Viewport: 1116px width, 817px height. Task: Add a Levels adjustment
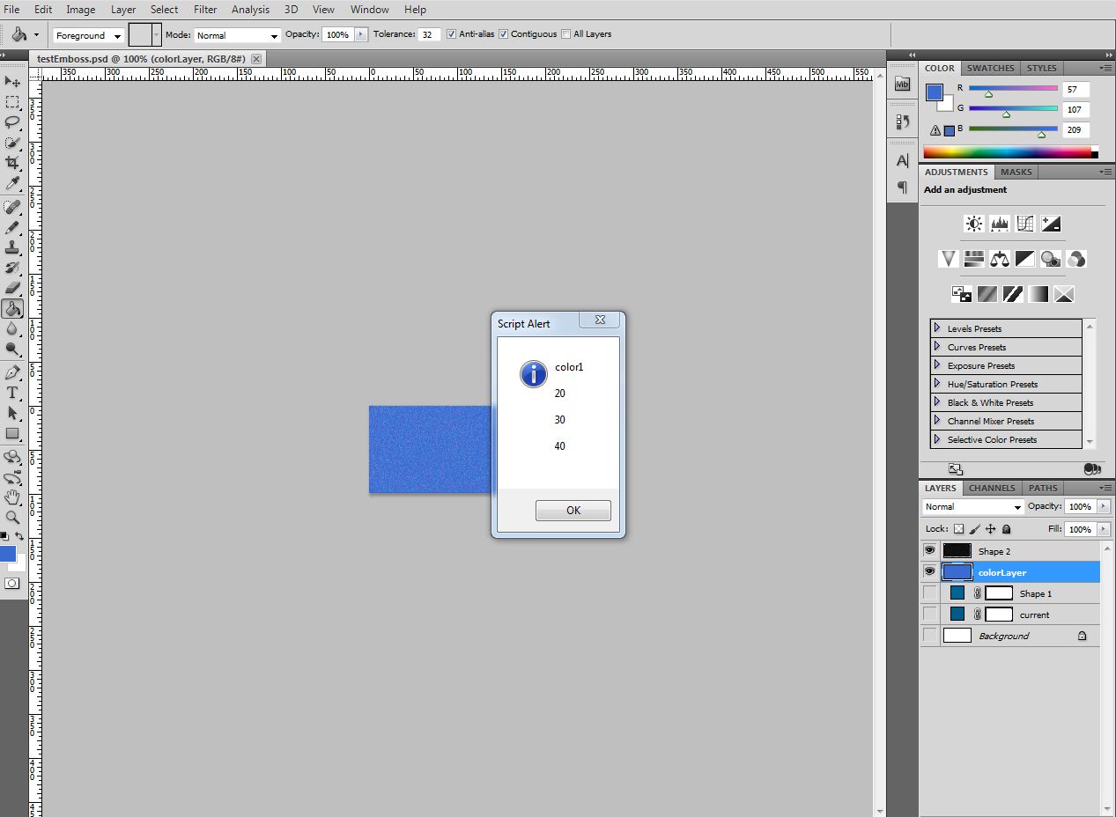[999, 224]
